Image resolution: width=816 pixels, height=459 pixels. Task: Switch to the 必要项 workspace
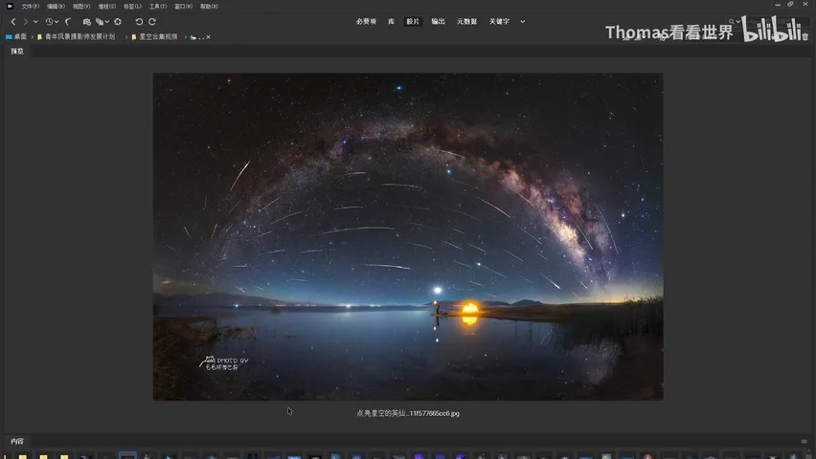click(x=366, y=21)
